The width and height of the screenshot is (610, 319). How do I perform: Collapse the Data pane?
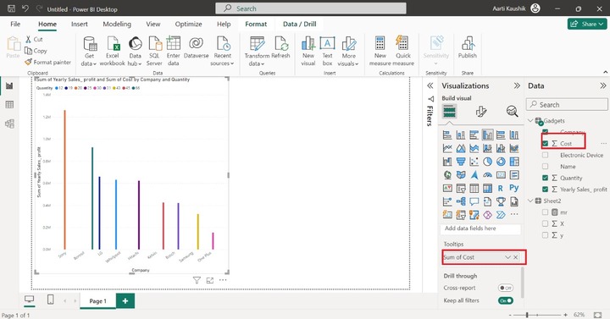point(602,85)
